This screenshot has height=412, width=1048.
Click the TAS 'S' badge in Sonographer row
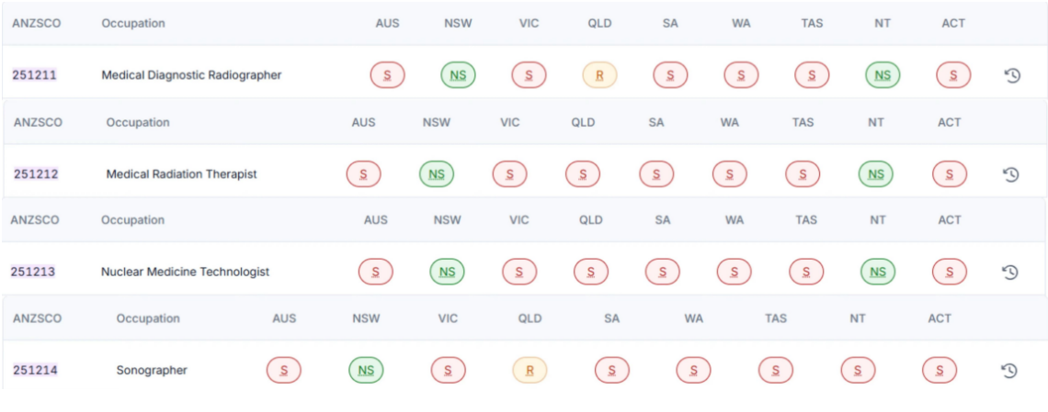[775, 370]
